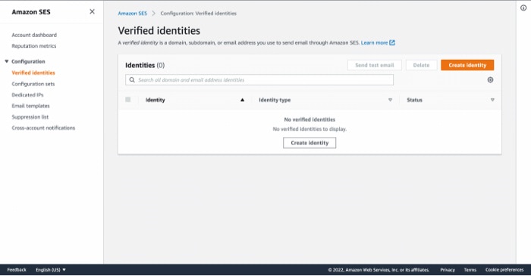The height and width of the screenshot is (276, 531).
Task: Focus the identities search field
Action: [259, 80]
